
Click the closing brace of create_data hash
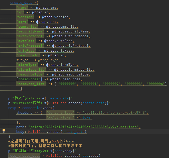[21, 89]
